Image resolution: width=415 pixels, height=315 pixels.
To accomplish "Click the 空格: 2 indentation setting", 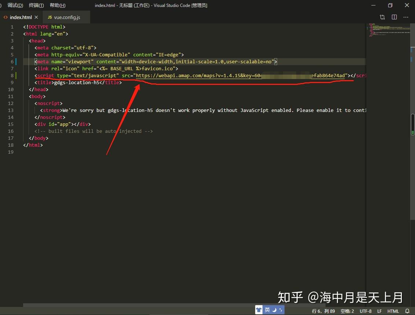I will pos(347,311).
